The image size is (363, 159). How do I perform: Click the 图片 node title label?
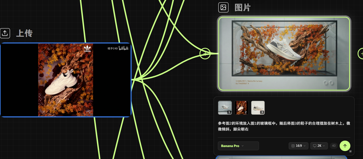click(243, 7)
